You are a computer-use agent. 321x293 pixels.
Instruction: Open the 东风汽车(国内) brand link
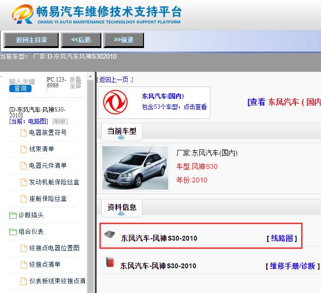click(163, 96)
